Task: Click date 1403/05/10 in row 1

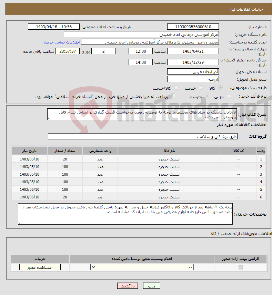Action: (30, 159)
